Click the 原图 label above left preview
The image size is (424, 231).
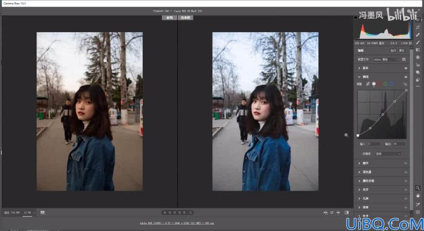click(170, 18)
